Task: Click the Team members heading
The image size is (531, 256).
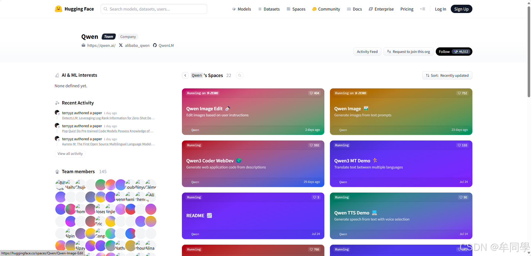Action: pos(78,171)
